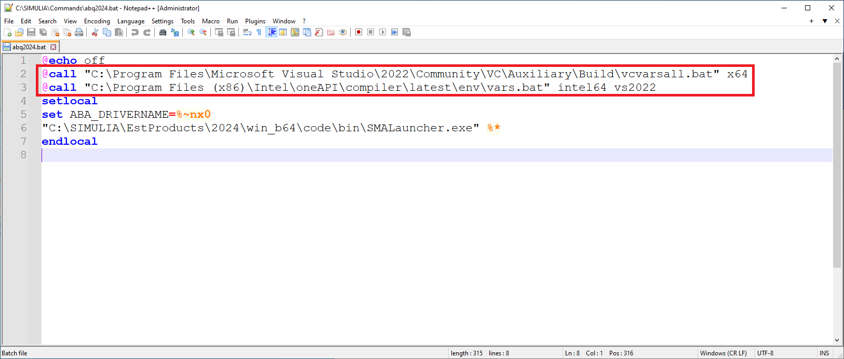844x359 pixels.
Task: Toggle the indent guide button
Action: click(272, 32)
